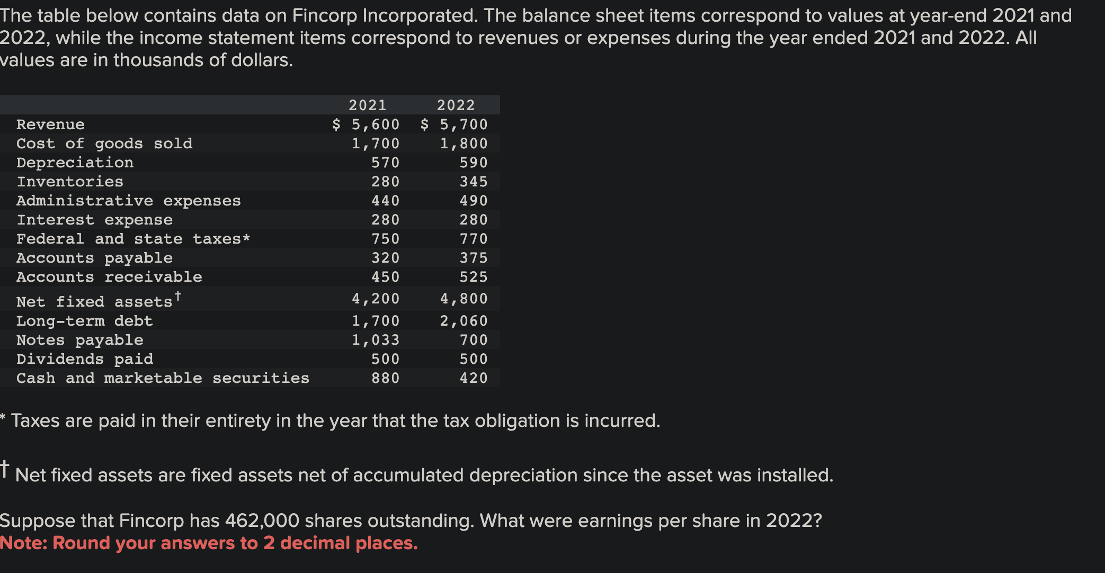This screenshot has height=573, width=1105.
Task: Click the 2022 Depreciation value 590
Action: coord(473,163)
